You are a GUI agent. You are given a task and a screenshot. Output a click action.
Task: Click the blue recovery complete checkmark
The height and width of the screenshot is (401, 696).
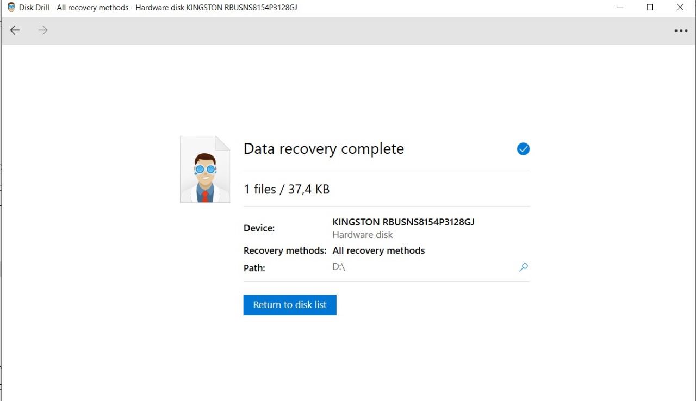click(523, 149)
